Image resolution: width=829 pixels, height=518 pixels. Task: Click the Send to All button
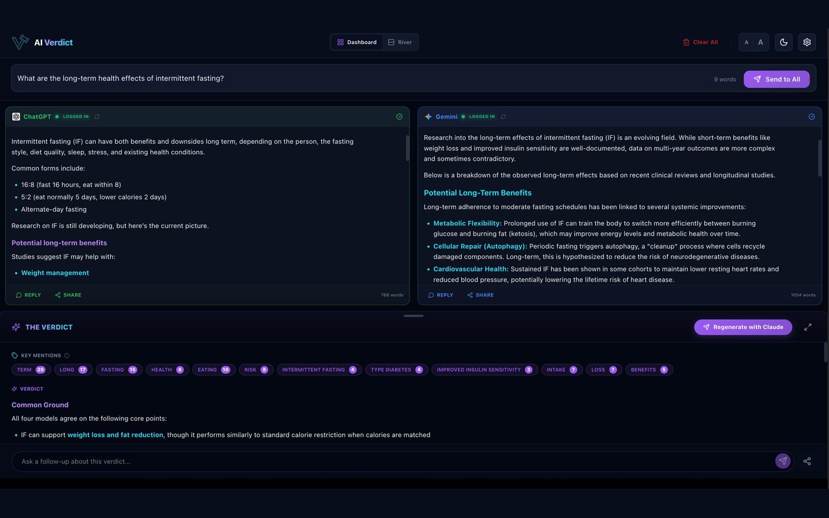pos(777,79)
